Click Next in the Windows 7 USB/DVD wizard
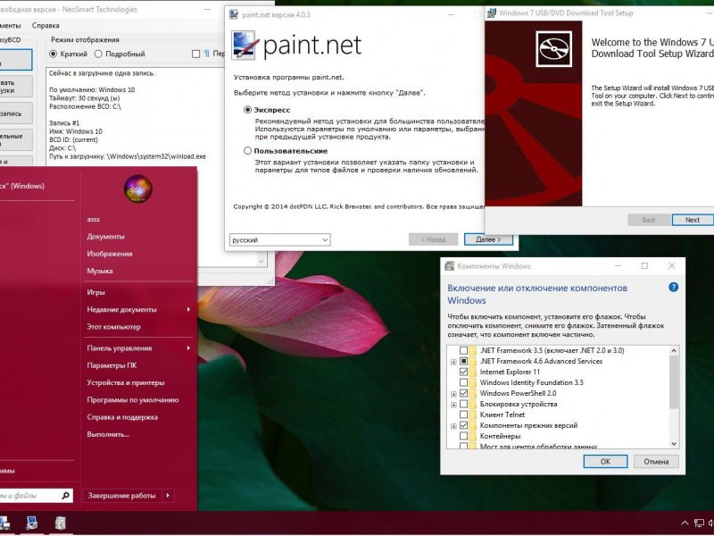 coord(693,220)
